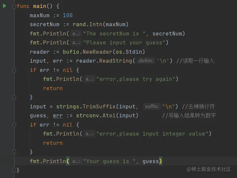The height and width of the screenshot is (178, 237).
Task: Click first return keyword
Action: point(53,88)
